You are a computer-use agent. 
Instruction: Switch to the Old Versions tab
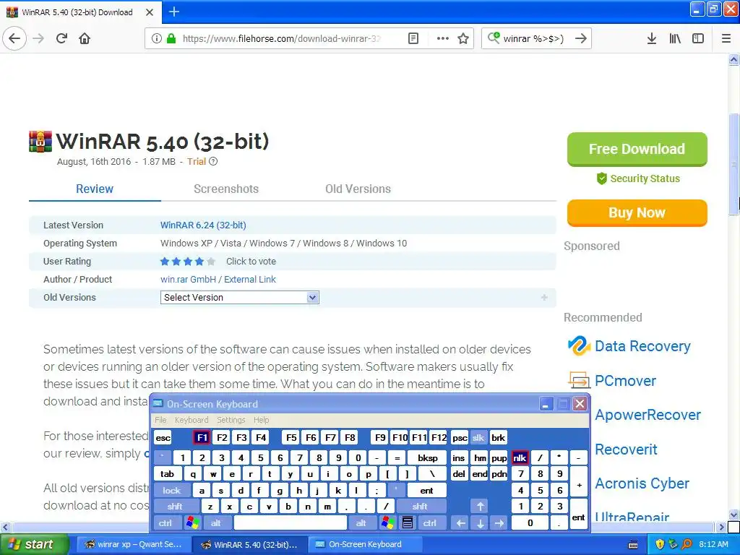pos(358,189)
